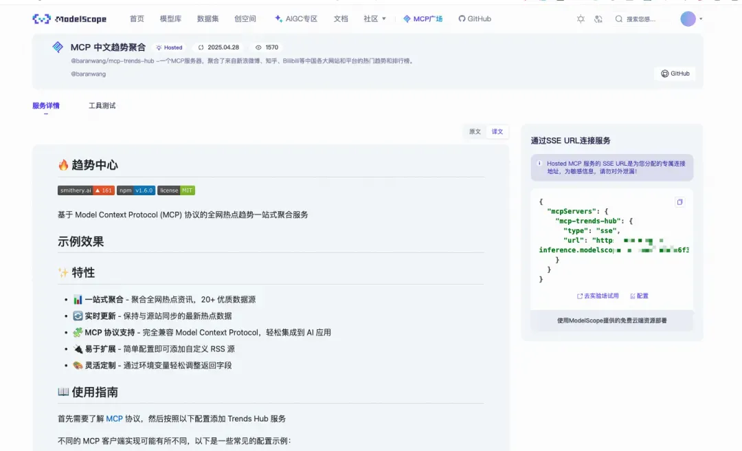
Task: Click the MCP protocol hyperlink
Action: click(114, 419)
